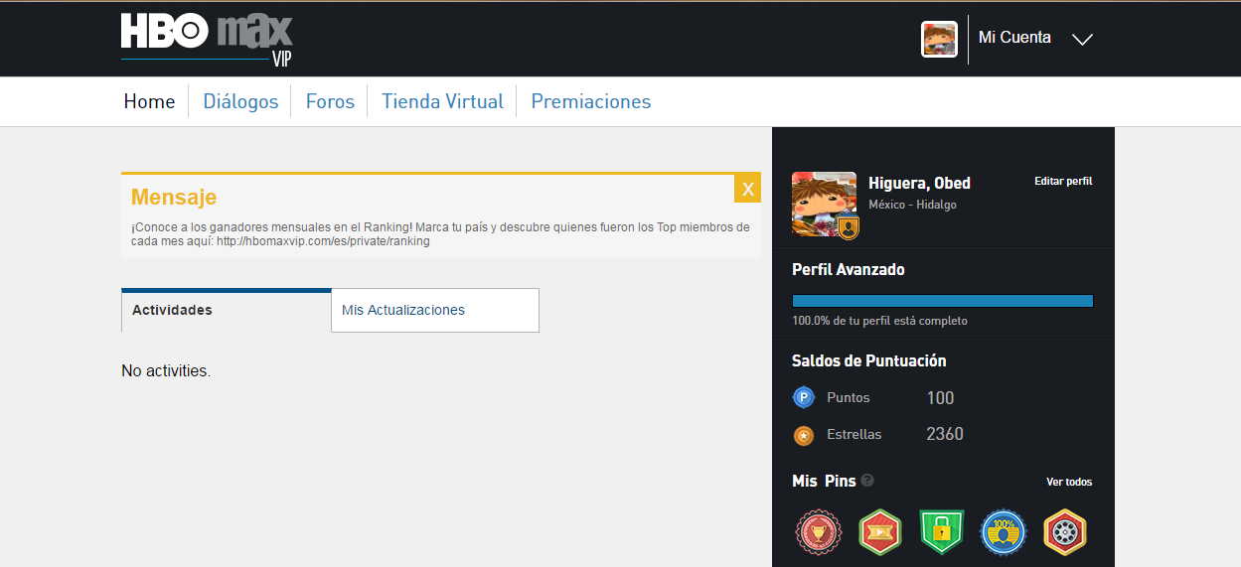The image size is (1241, 567).
Task: Open the Editar perfil link
Action: [x=1063, y=182]
